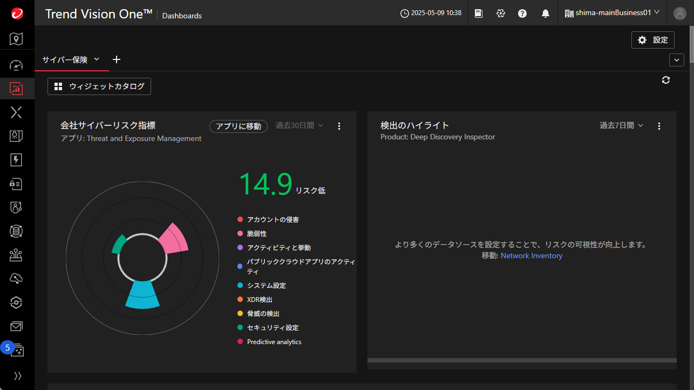Click the Dashboards breadcrumb label

pos(182,16)
